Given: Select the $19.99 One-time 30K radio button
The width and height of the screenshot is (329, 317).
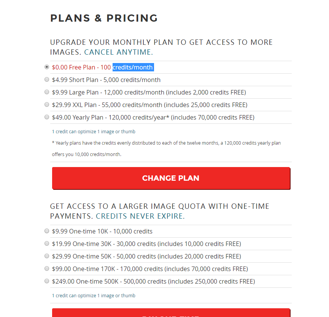Looking at the screenshot, I should pos(47,243).
